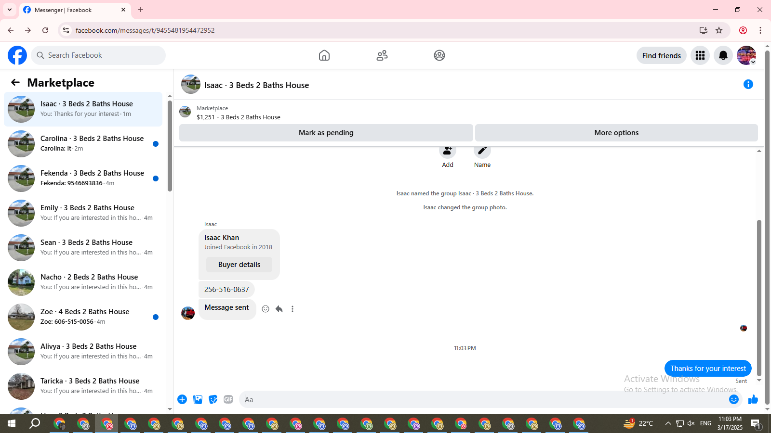Open Emily's 3 Beds 2 Baths House chat
The image size is (771, 433).
(x=83, y=213)
